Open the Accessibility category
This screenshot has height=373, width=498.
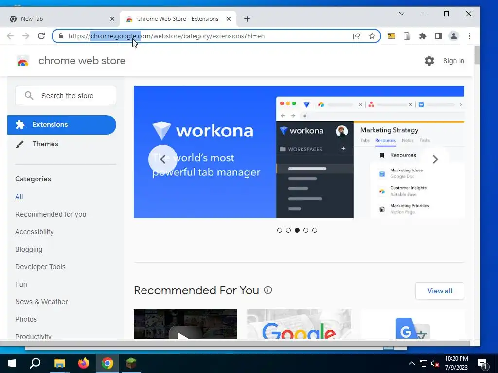(35, 232)
